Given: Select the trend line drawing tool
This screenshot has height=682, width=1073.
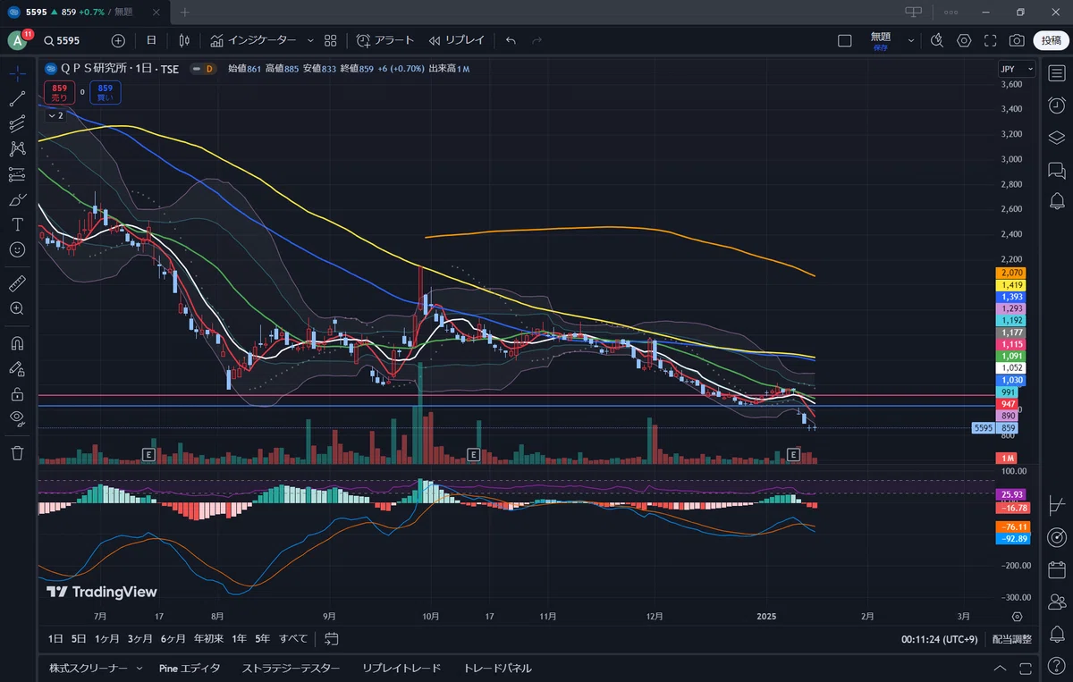Looking at the screenshot, I should coord(17,98).
